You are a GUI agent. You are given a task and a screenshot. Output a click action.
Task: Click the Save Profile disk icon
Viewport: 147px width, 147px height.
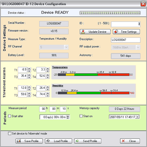click(19, 141)
